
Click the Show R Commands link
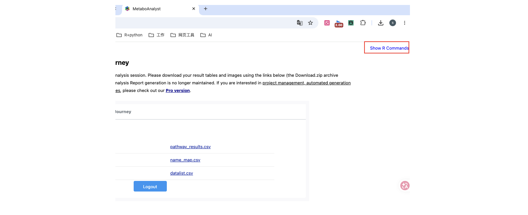389,48
